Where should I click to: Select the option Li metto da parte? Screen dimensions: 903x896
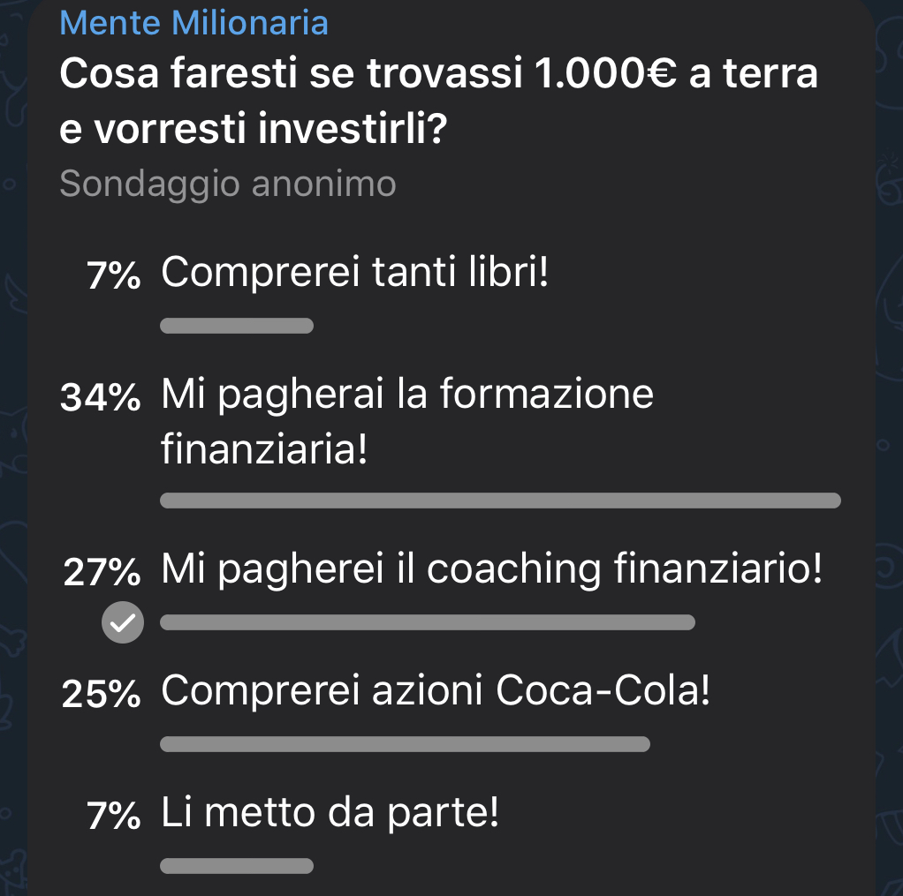(x=330, y=812)
